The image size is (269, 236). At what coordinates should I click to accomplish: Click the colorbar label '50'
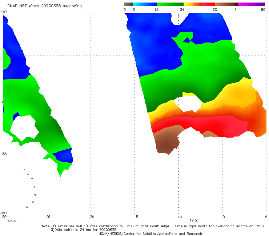(x=215, y=10)
